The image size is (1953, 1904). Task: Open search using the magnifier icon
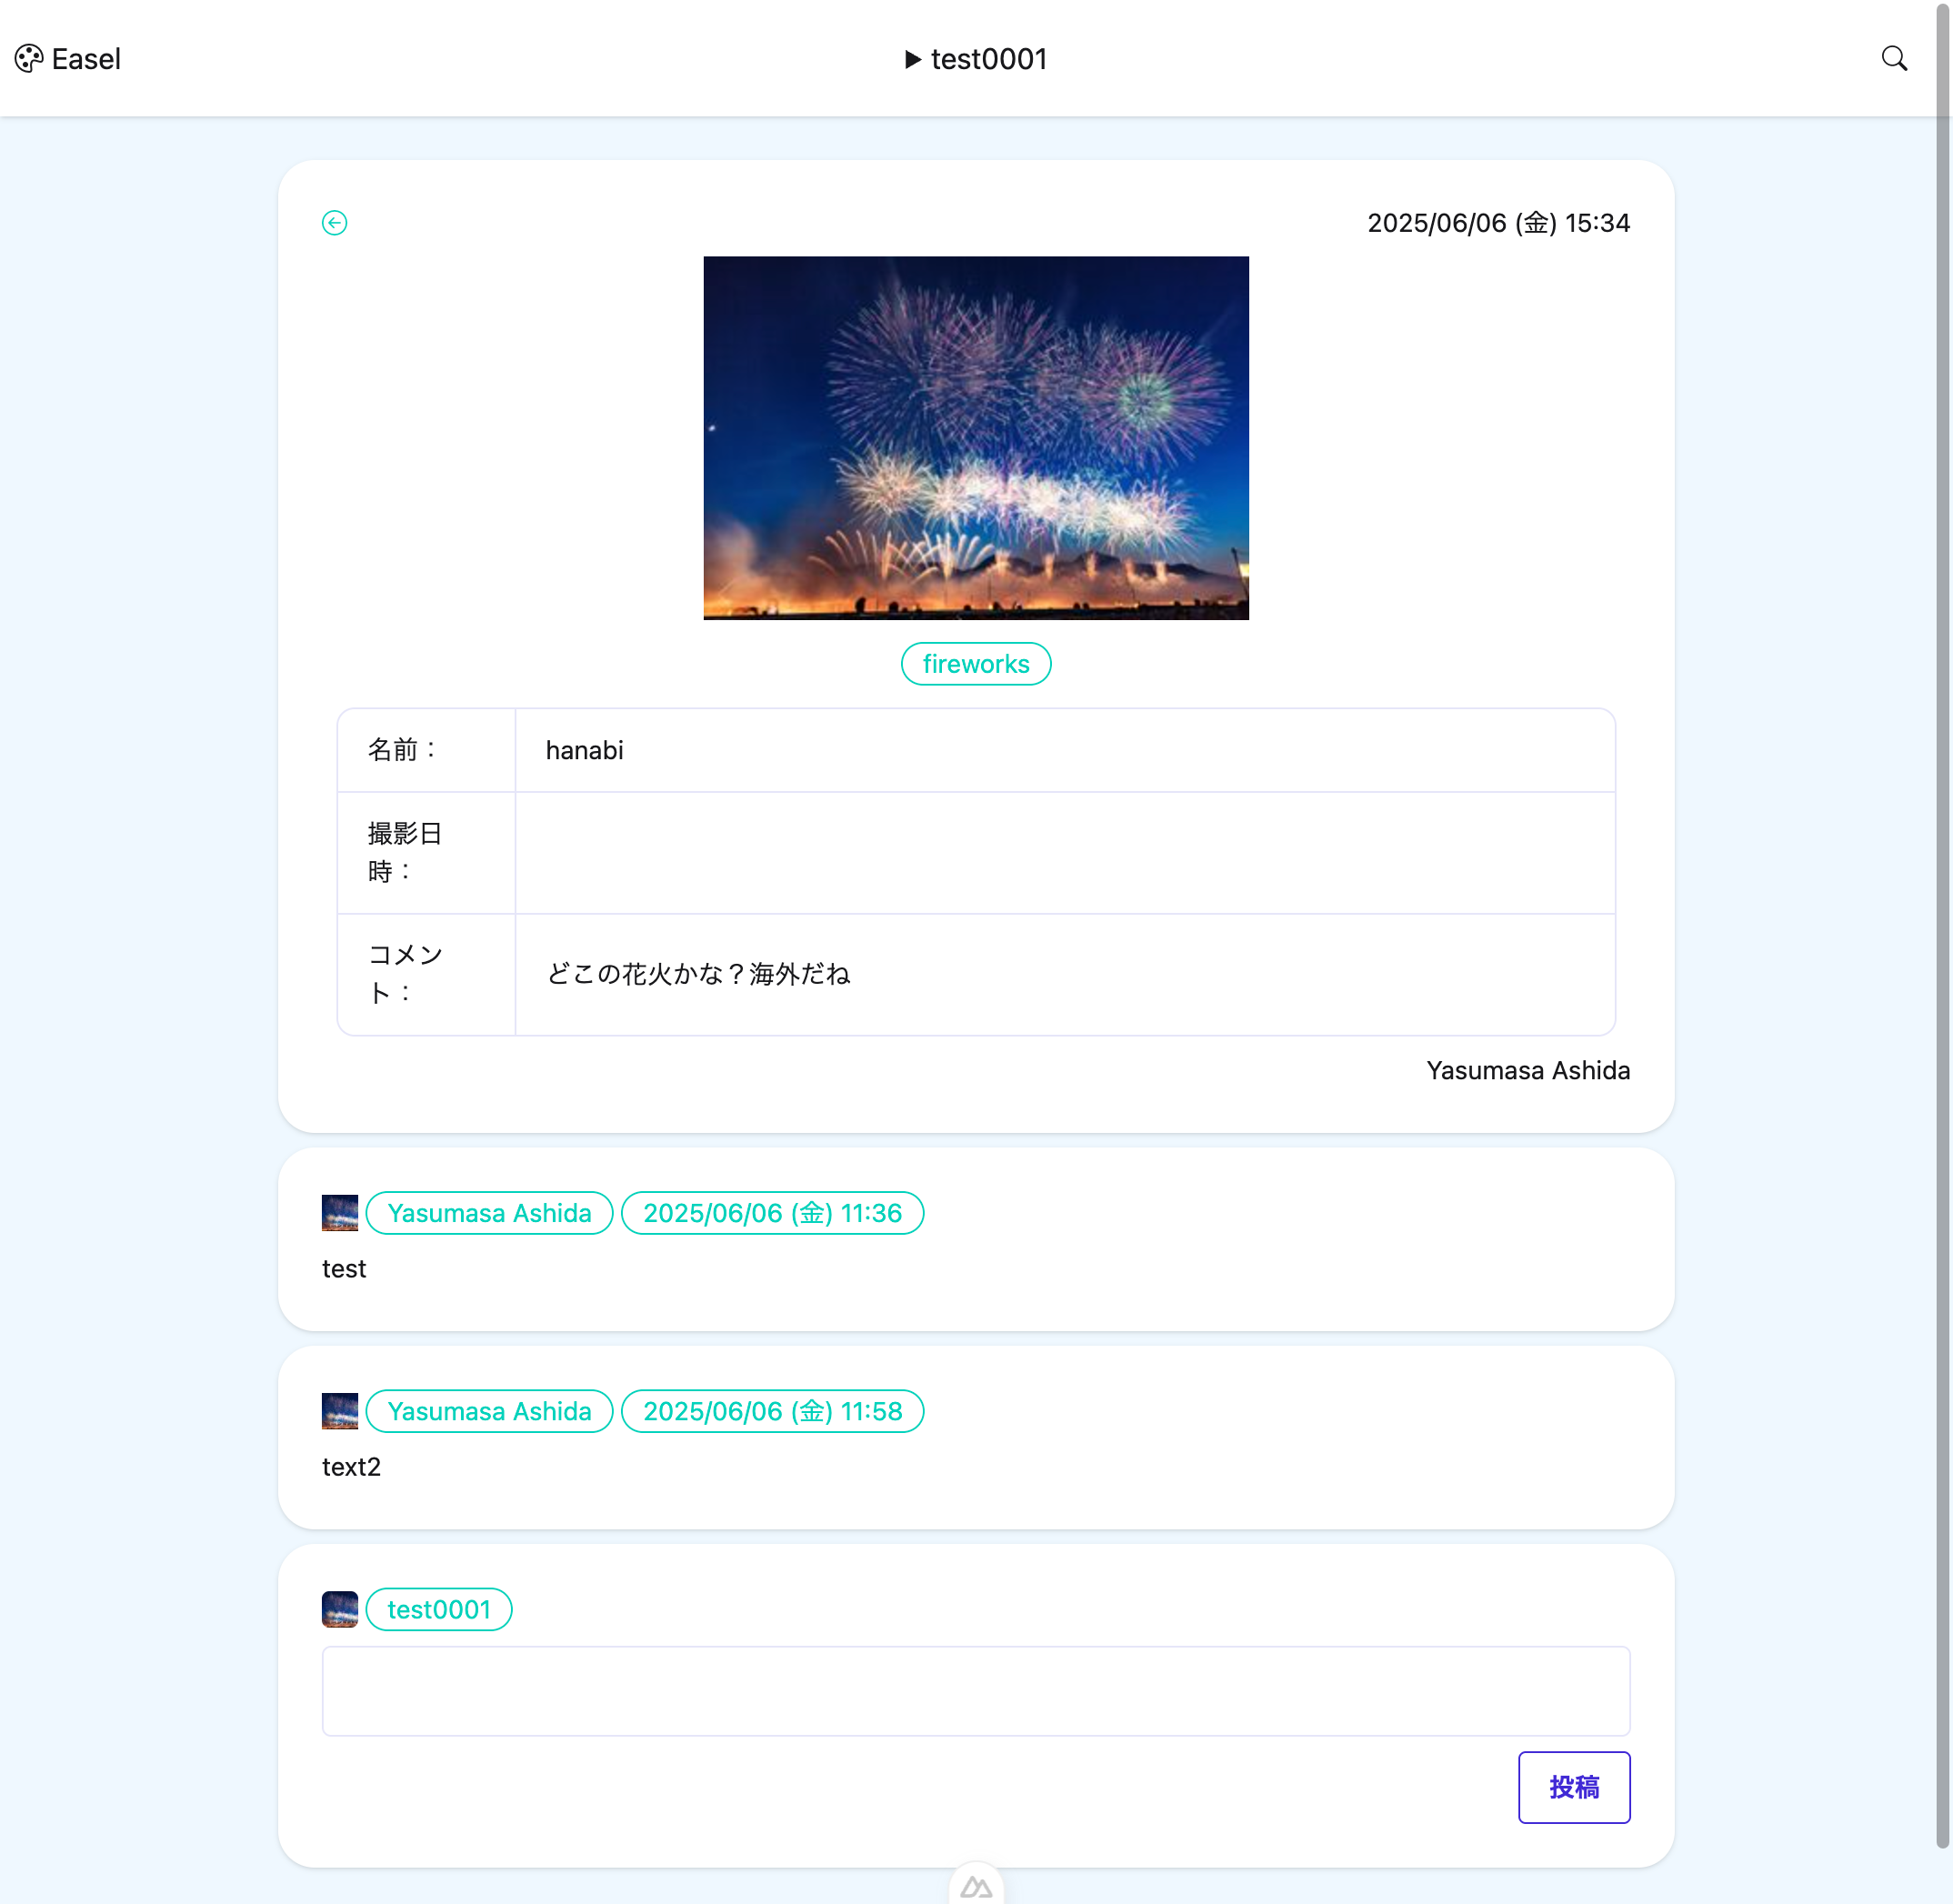(x=1896, y=58)
